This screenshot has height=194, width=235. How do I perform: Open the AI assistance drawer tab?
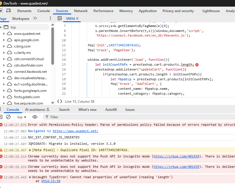click(37, 110)
